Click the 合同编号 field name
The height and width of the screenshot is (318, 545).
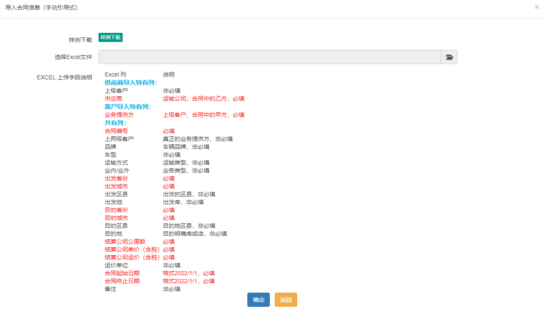point(116,131)
